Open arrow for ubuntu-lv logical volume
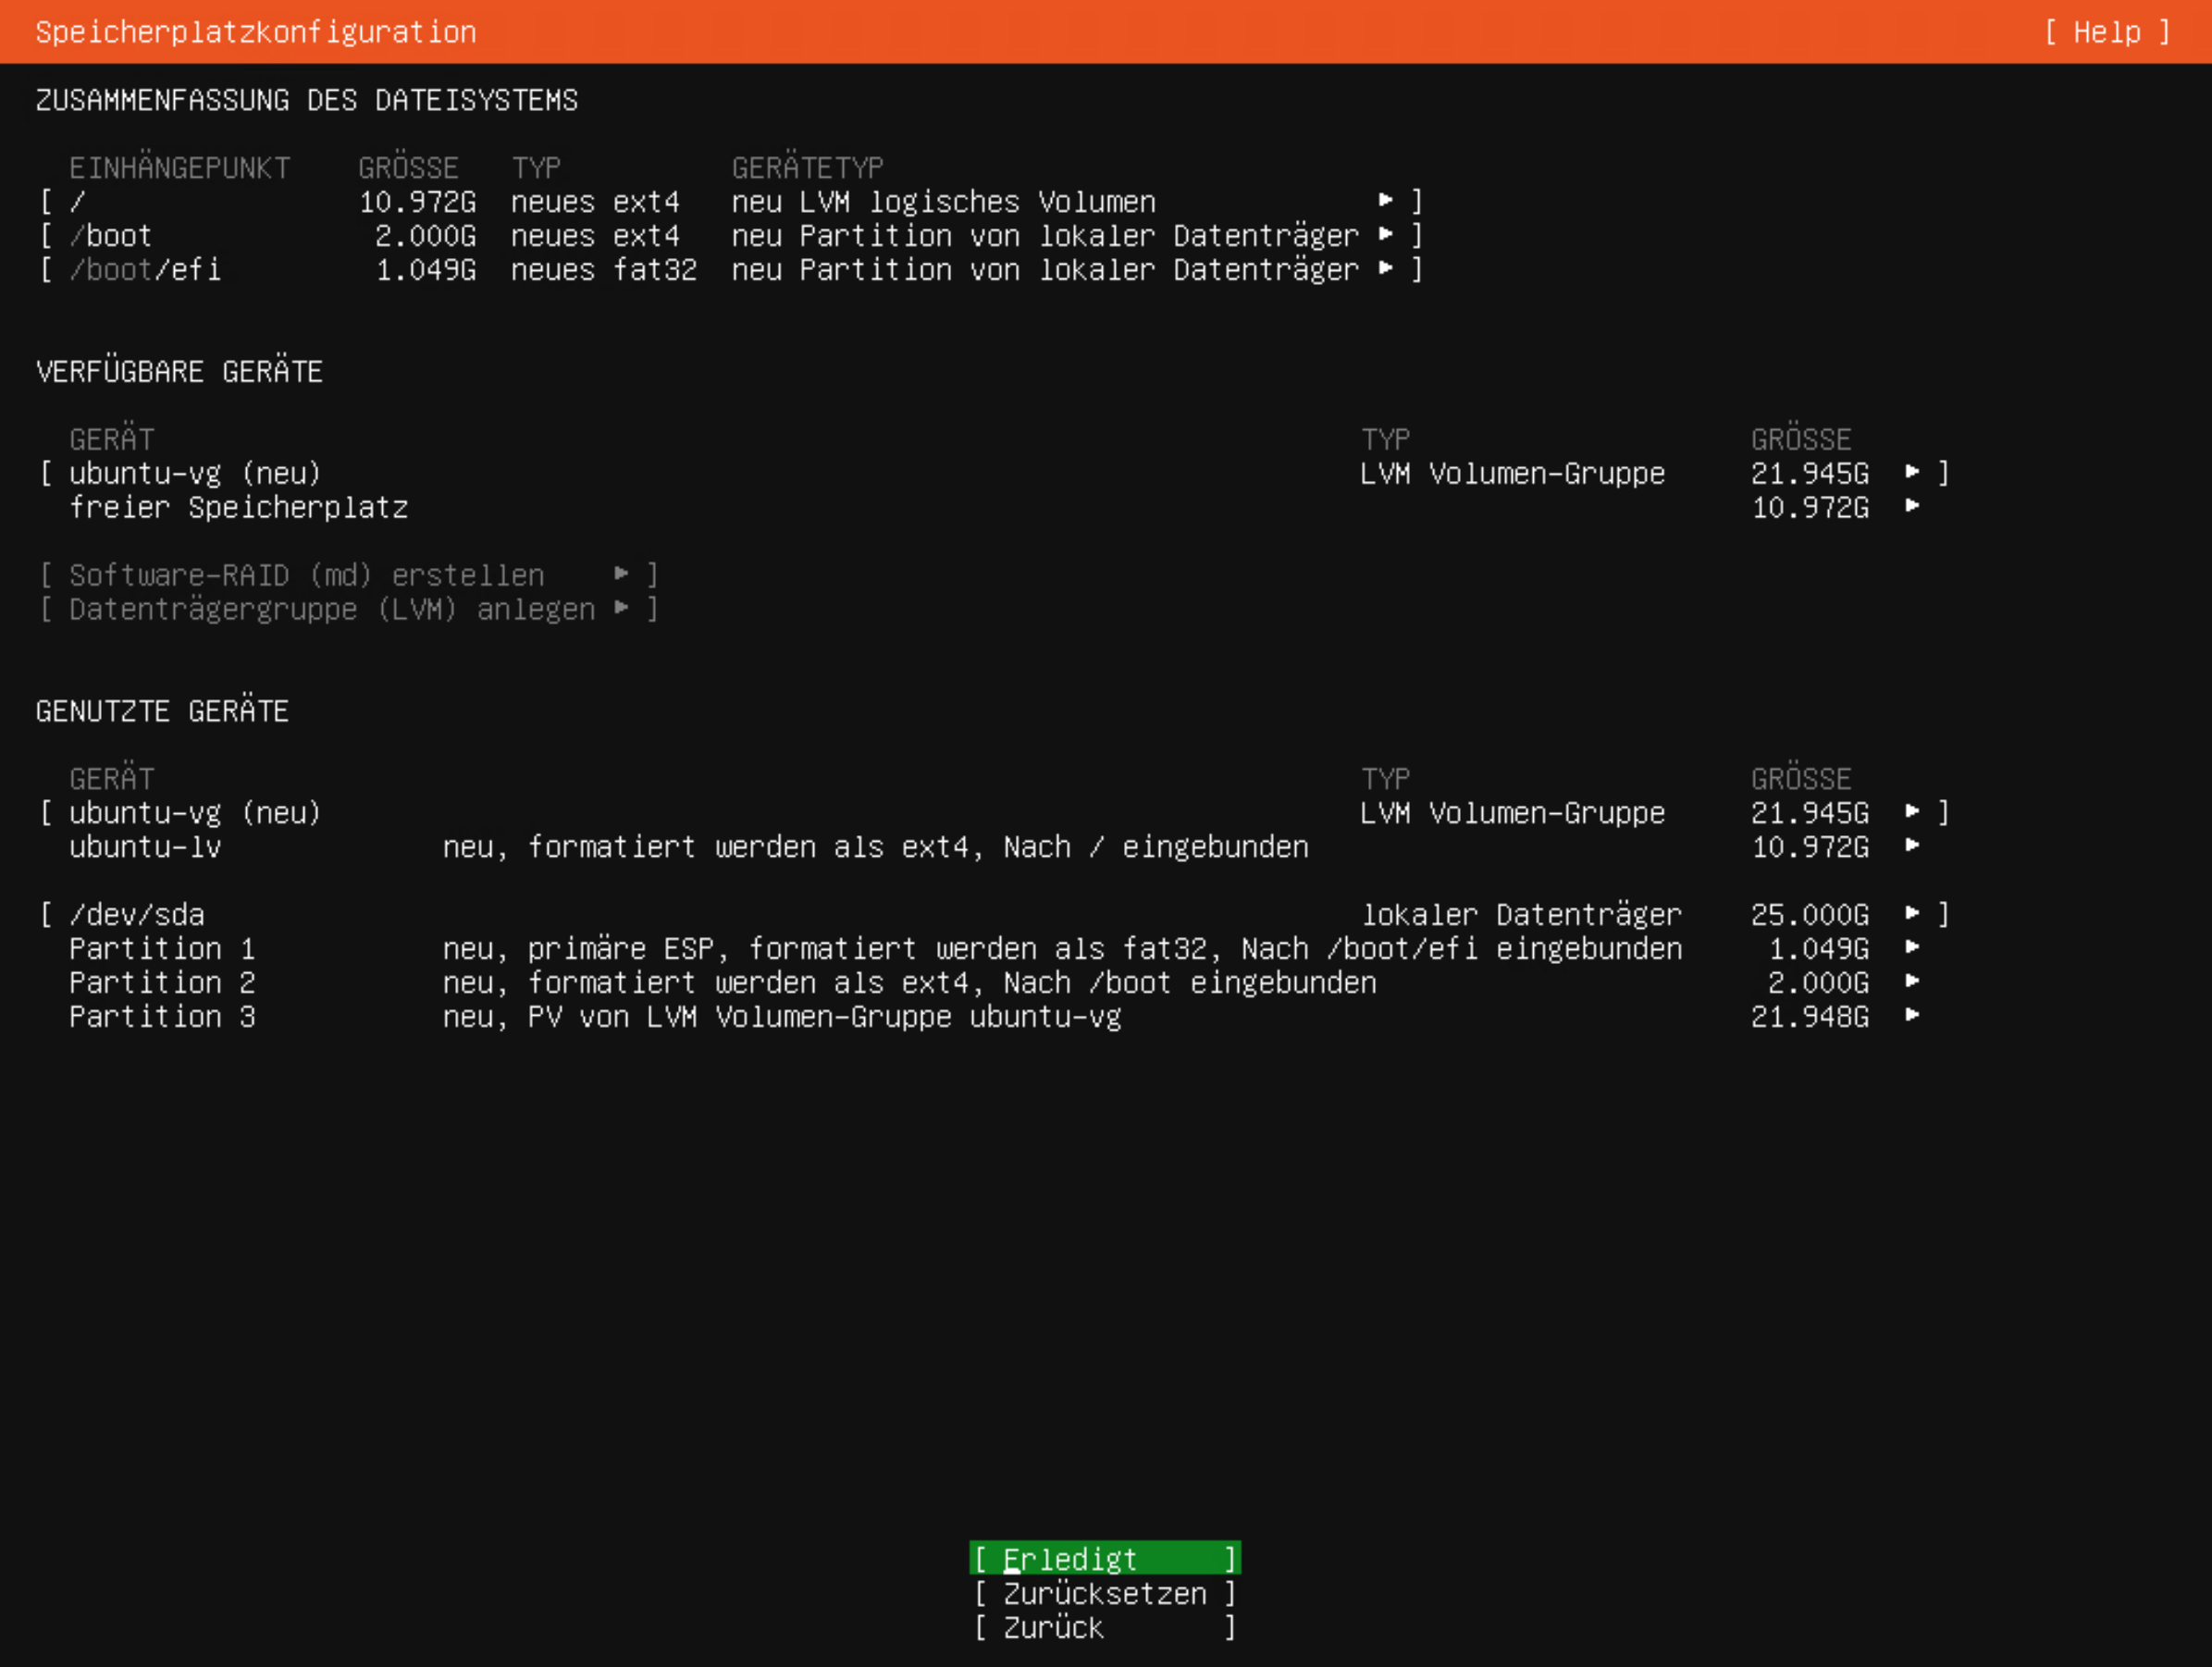 point(1912,846)
